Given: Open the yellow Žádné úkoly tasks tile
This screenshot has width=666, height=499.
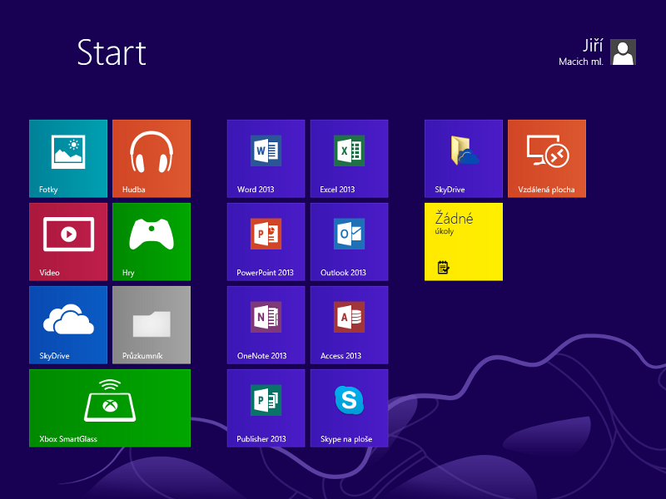Looking at the screenshot, I should pyautogui.click(x=464, y=241).
